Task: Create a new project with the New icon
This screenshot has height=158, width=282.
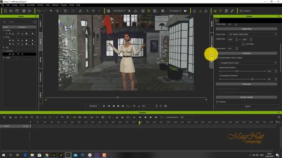Action: (x=5, y=11)
